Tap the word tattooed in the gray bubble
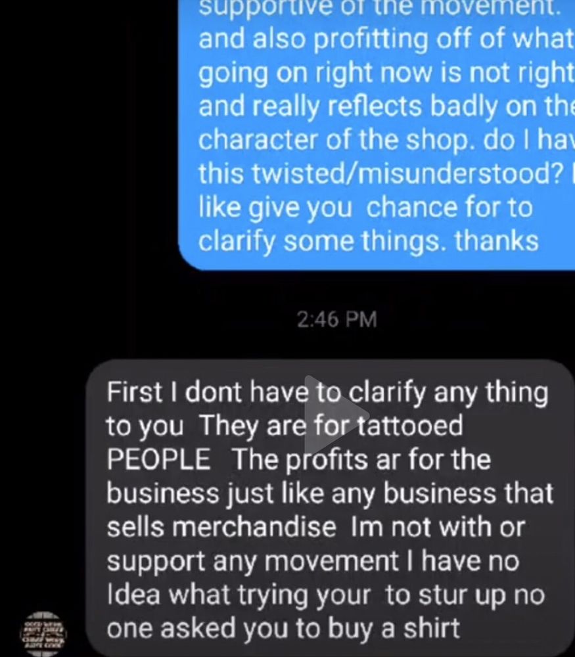575x657 pixels. [x=409, y=425]
